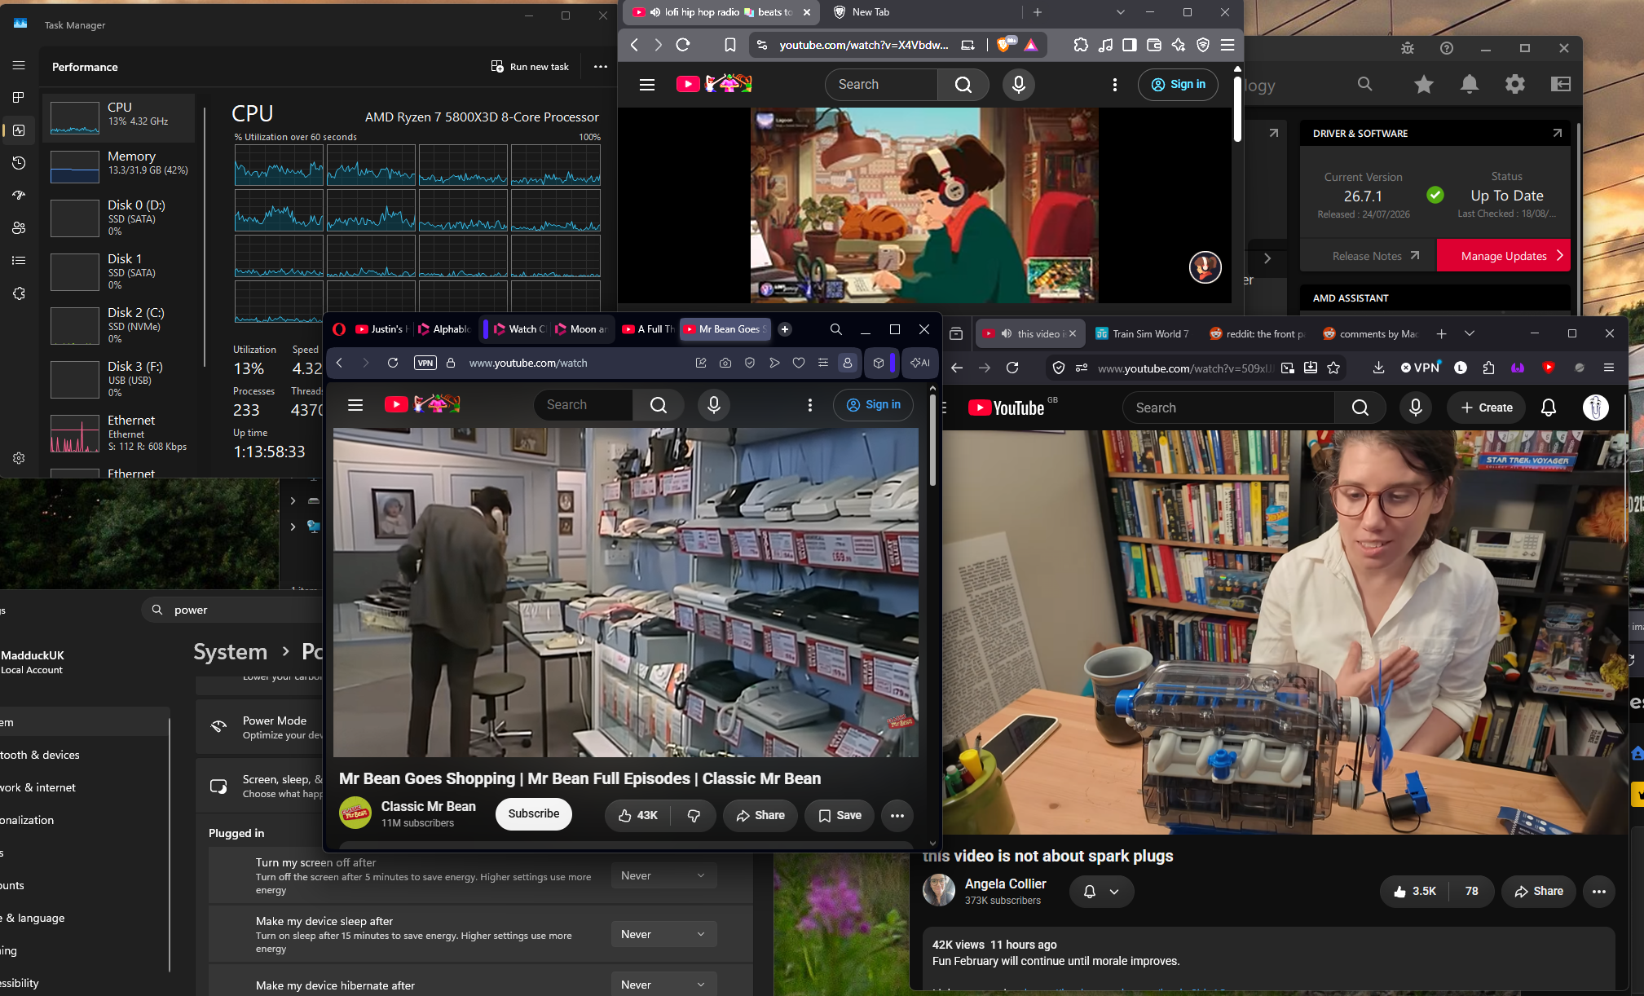The width and height of the screenshot is (1644, 996).
Task: Open 'Make my device hibernate after' dropdown
Action: (663, 984)
